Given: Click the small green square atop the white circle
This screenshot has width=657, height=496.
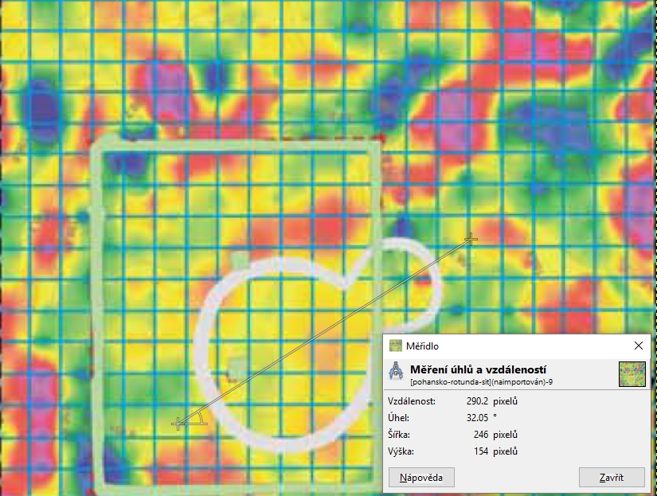Looking at the screenshot, I should pos(240,259).
